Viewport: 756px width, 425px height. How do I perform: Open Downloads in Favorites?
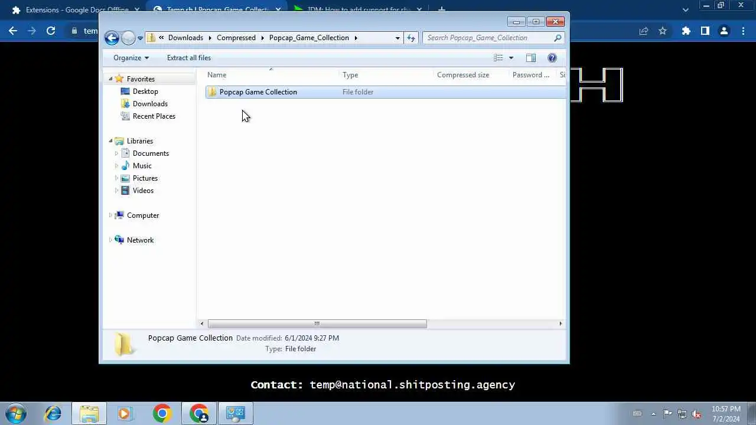150,104
